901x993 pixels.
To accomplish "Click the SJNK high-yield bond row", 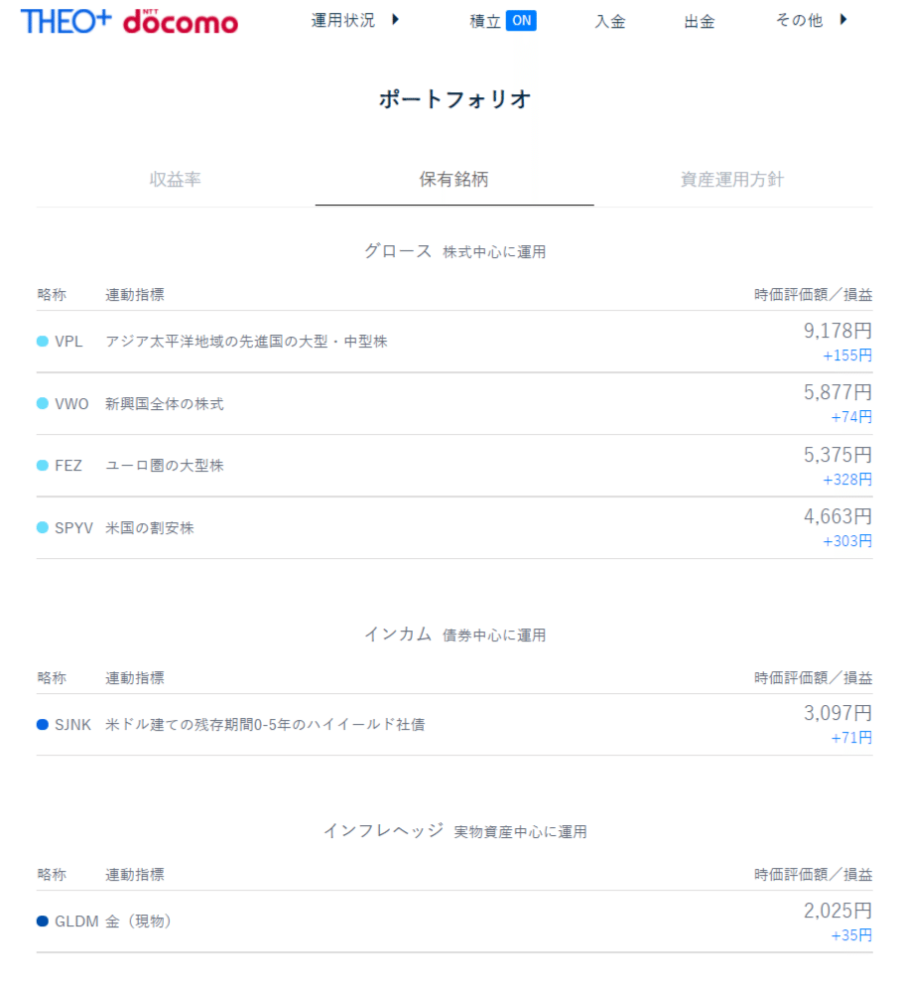I will coord(454,725).
